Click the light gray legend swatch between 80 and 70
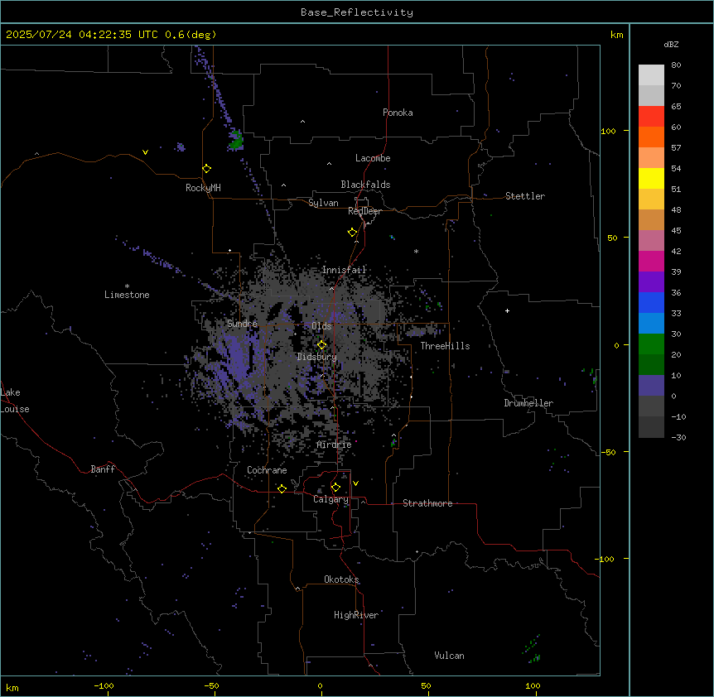This screenshot has width=714, height=697. click(651, 75)
